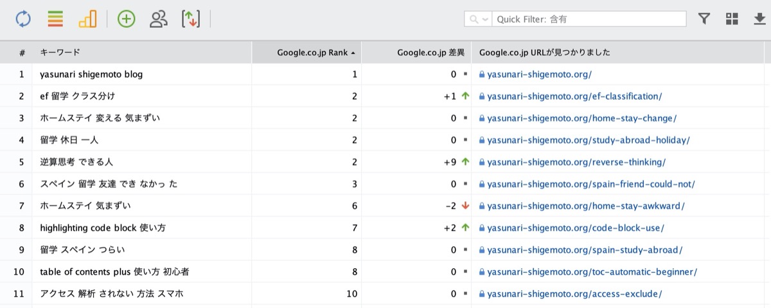771x308 pixels.
Task: Open the ef-classification URL link
Action: 574,96
